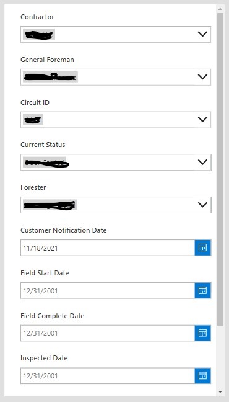Click the Field Complete Date input field
This screenshot has height=402, width=229.
108,333
